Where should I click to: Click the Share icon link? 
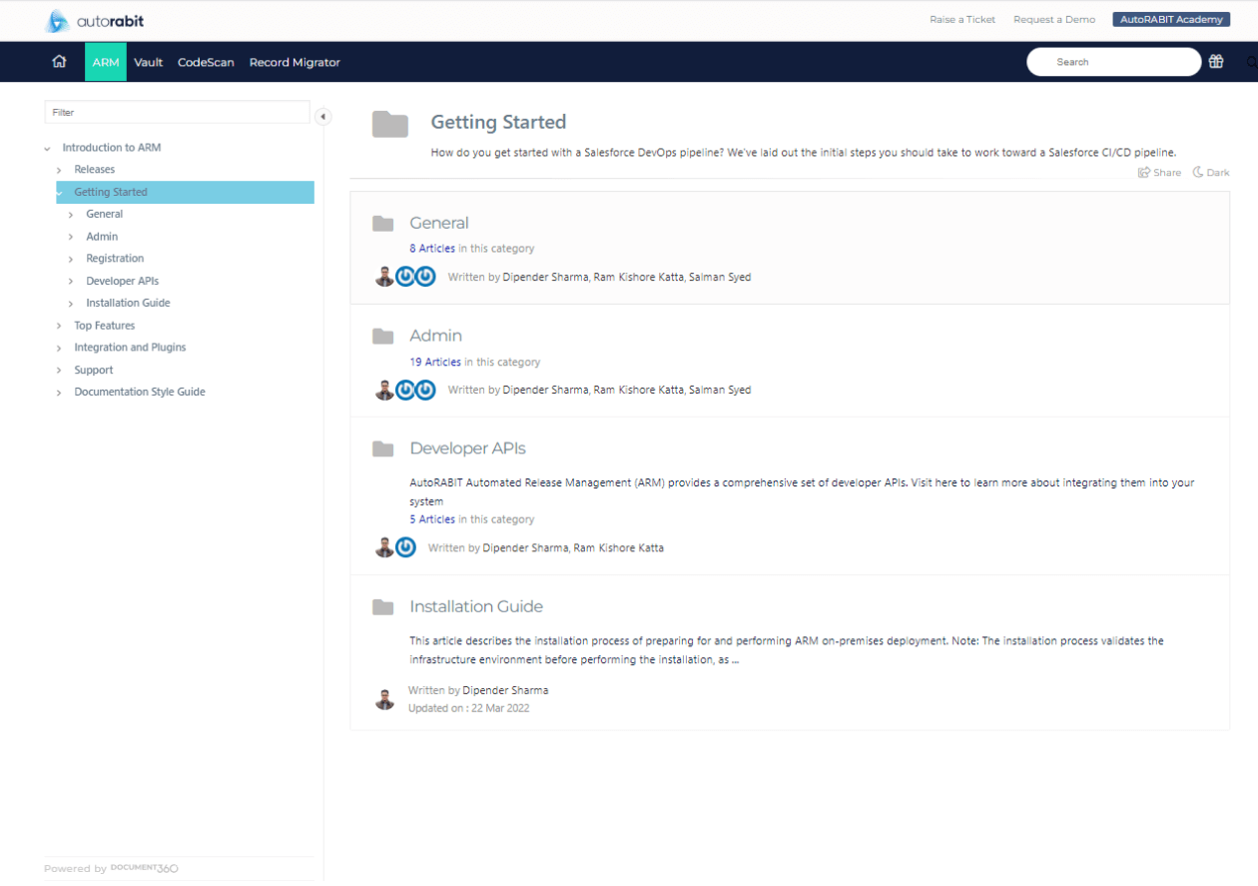tap(1159, 173)
